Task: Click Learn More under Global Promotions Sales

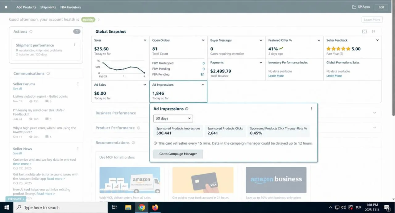Action: [334, 76]
